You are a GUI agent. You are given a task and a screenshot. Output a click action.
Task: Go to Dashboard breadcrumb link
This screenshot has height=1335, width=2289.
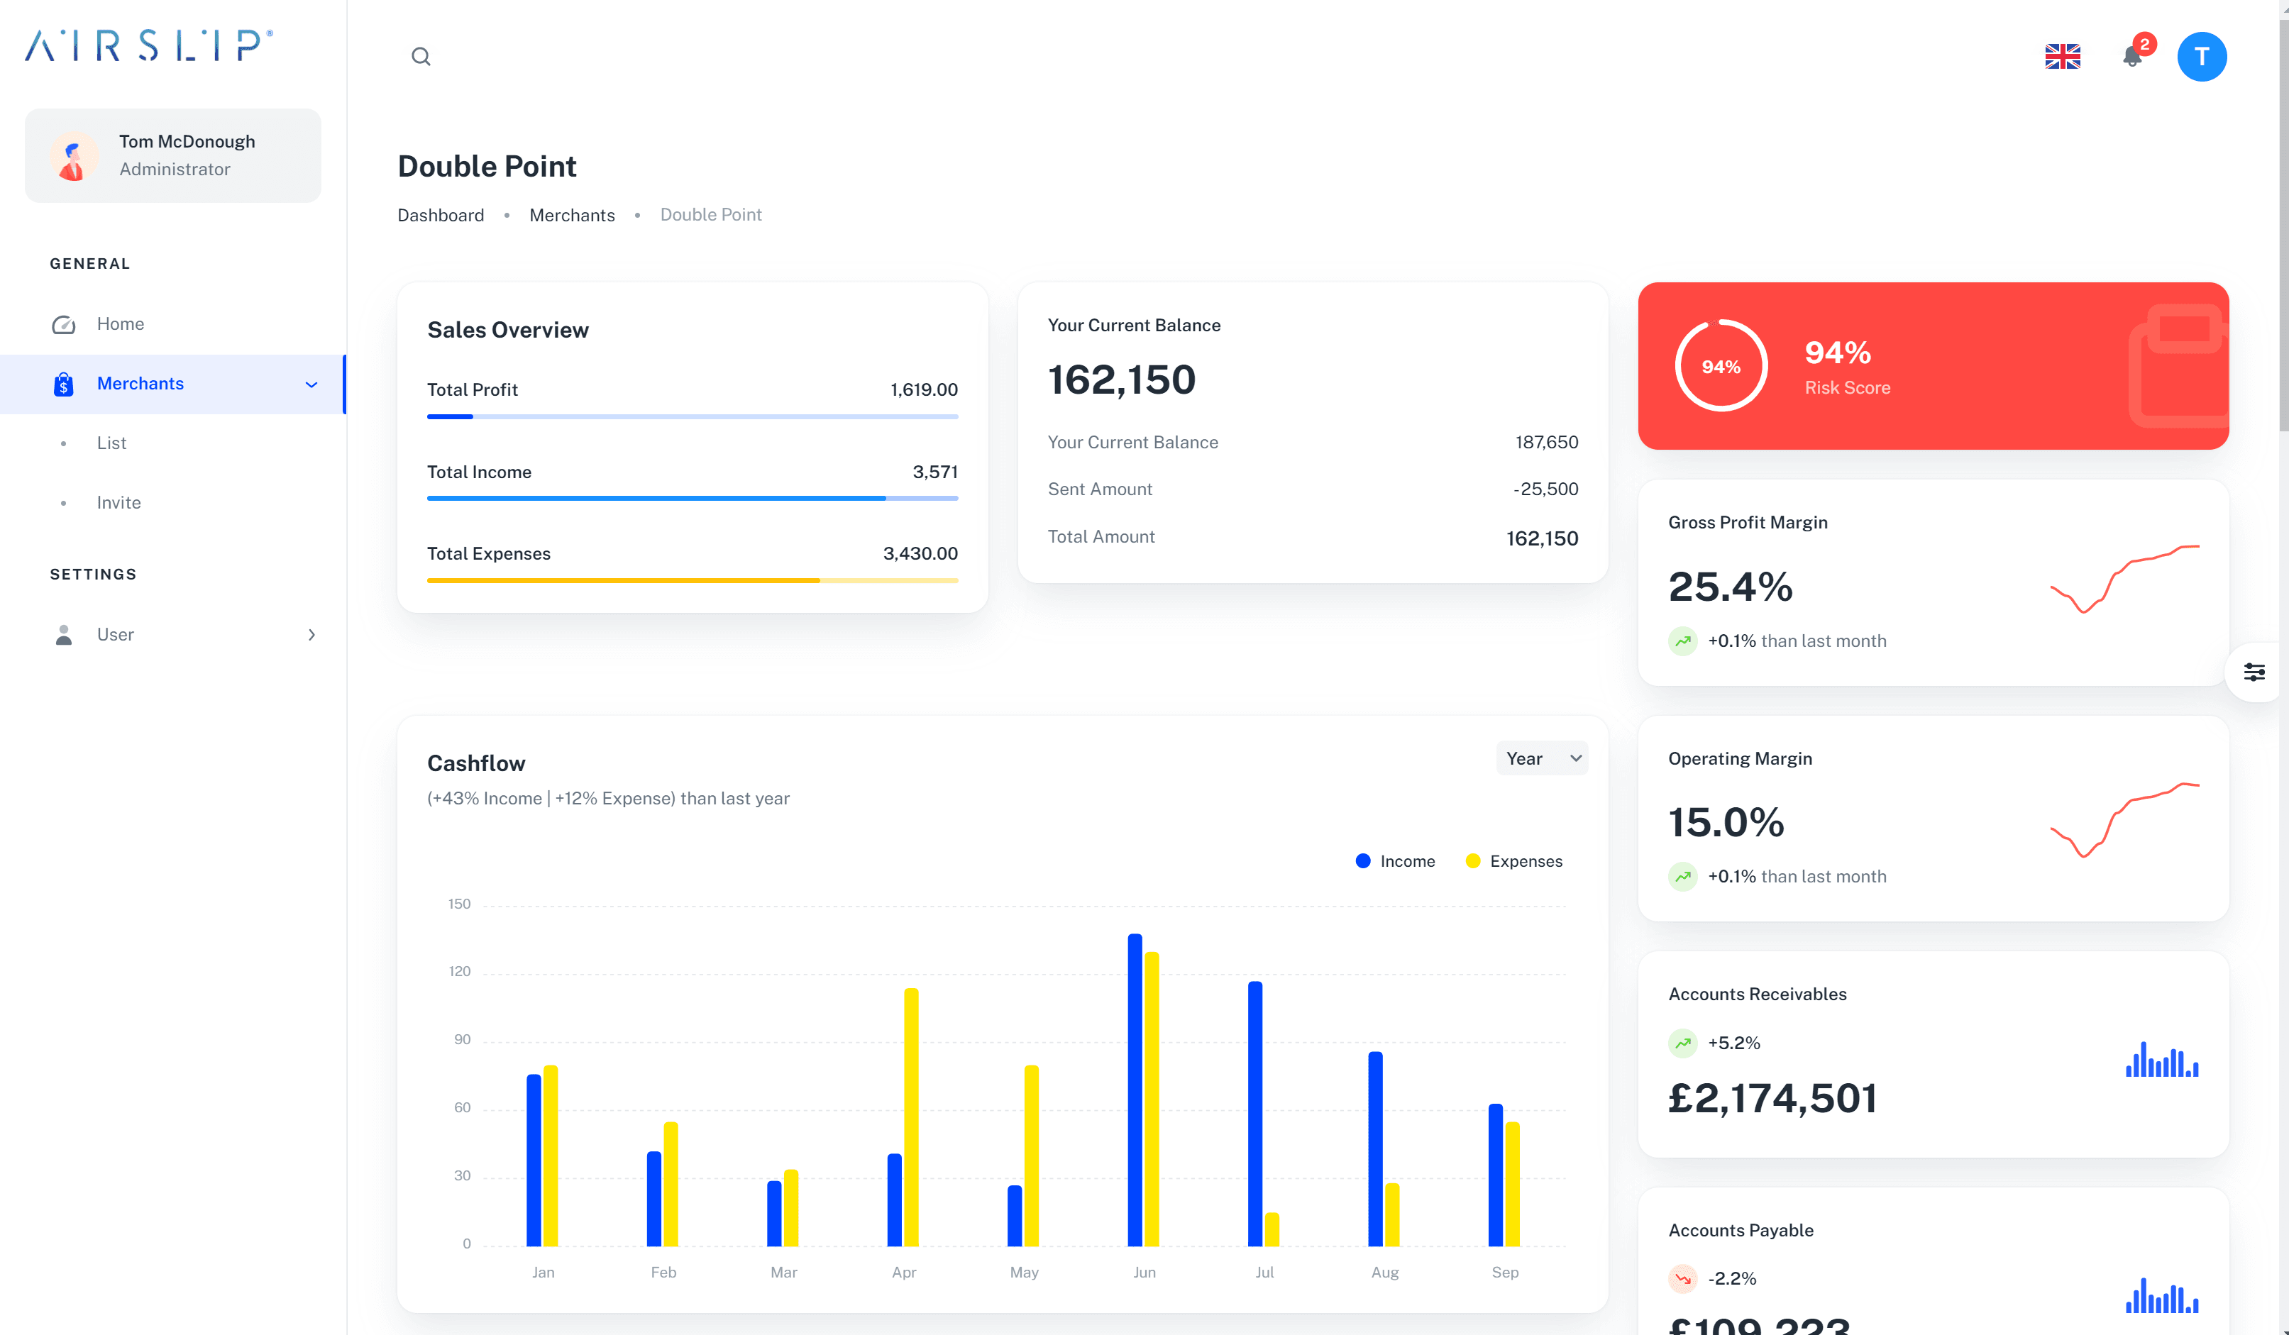(441, 215)
